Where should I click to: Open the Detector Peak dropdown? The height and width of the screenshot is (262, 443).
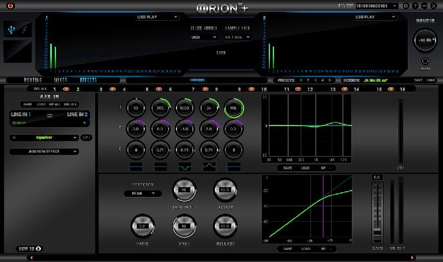[143, 193]
